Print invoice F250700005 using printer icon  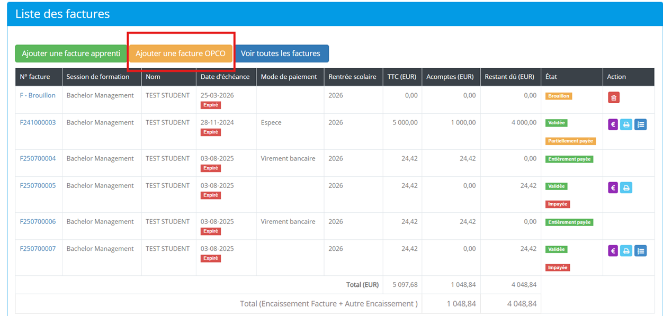coord(626,187)
